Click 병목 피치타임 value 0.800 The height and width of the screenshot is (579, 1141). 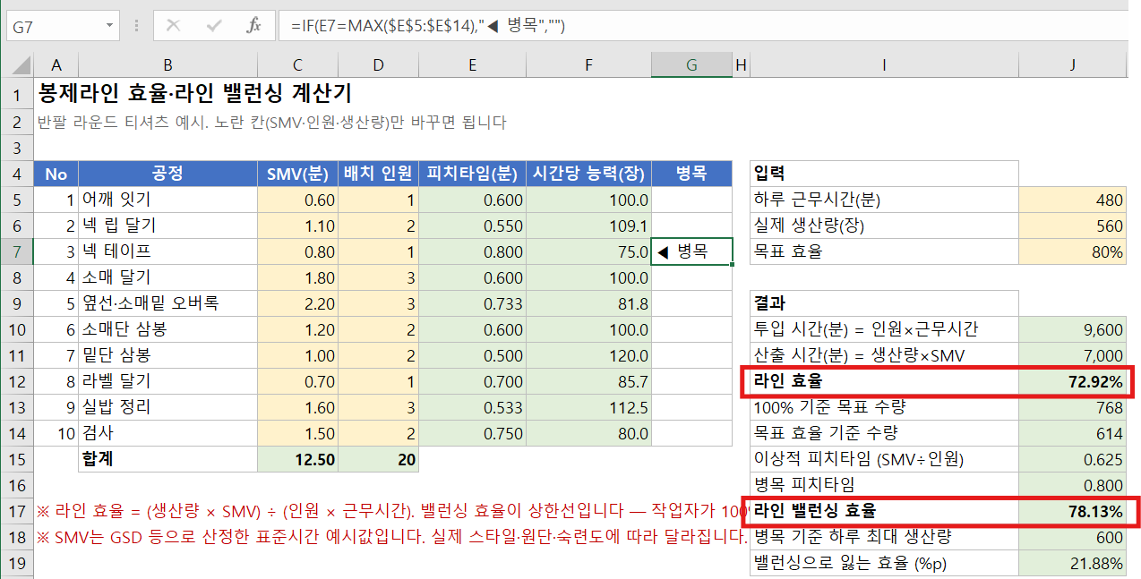coord(1073,485)
